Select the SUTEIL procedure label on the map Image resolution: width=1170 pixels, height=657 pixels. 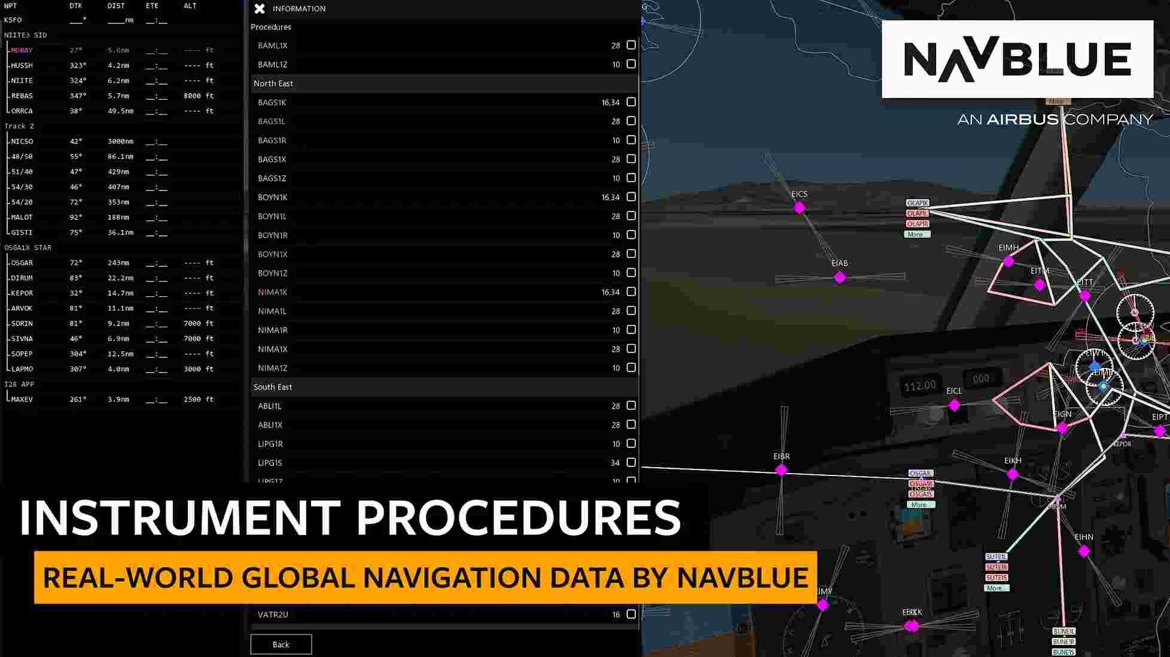997,557
